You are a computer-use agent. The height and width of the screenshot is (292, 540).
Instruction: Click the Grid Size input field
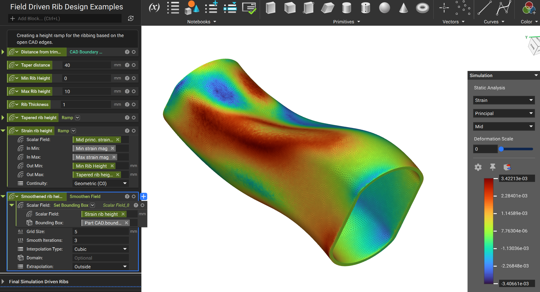point(101,232)
